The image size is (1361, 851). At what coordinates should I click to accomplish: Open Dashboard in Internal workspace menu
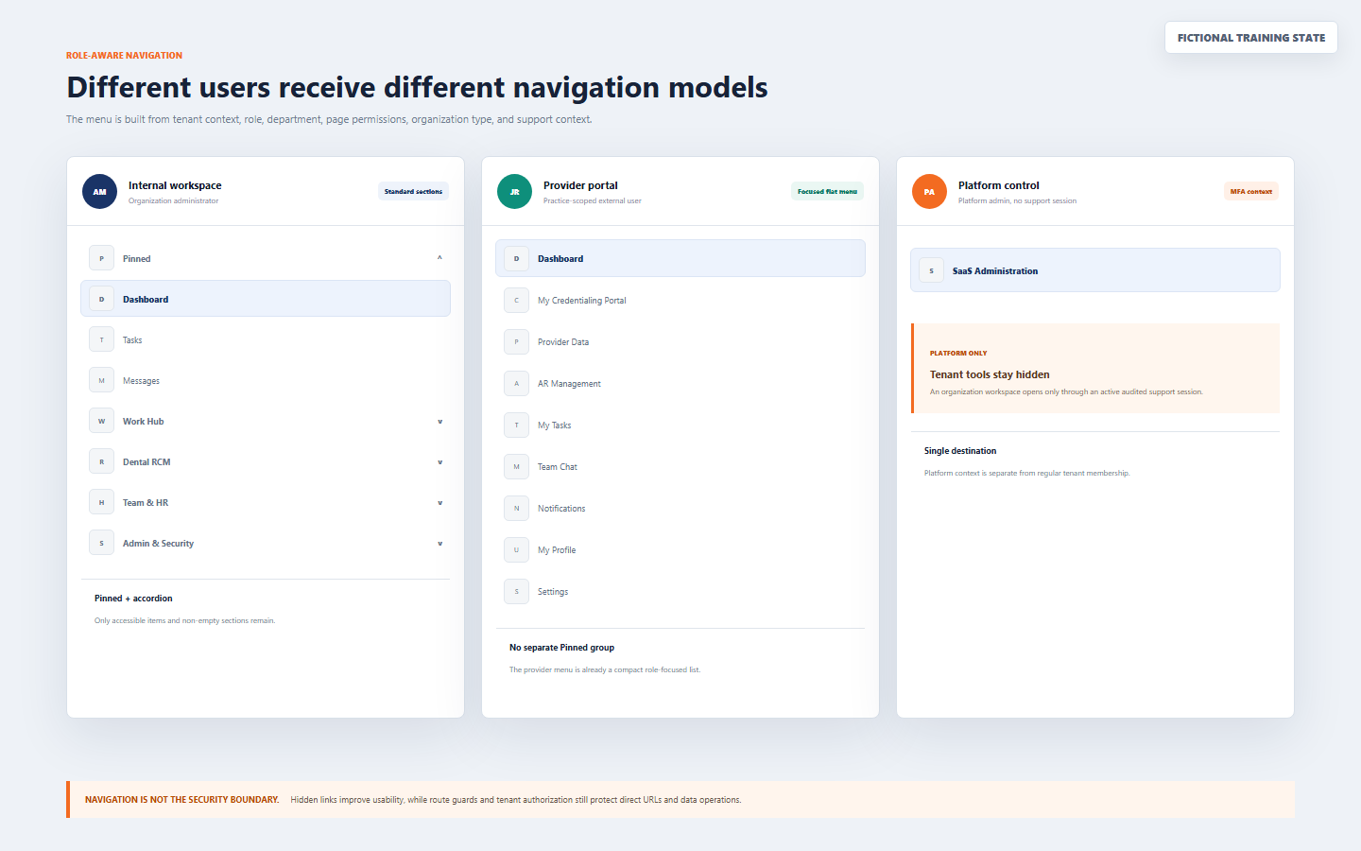click(x=266, y=299)
